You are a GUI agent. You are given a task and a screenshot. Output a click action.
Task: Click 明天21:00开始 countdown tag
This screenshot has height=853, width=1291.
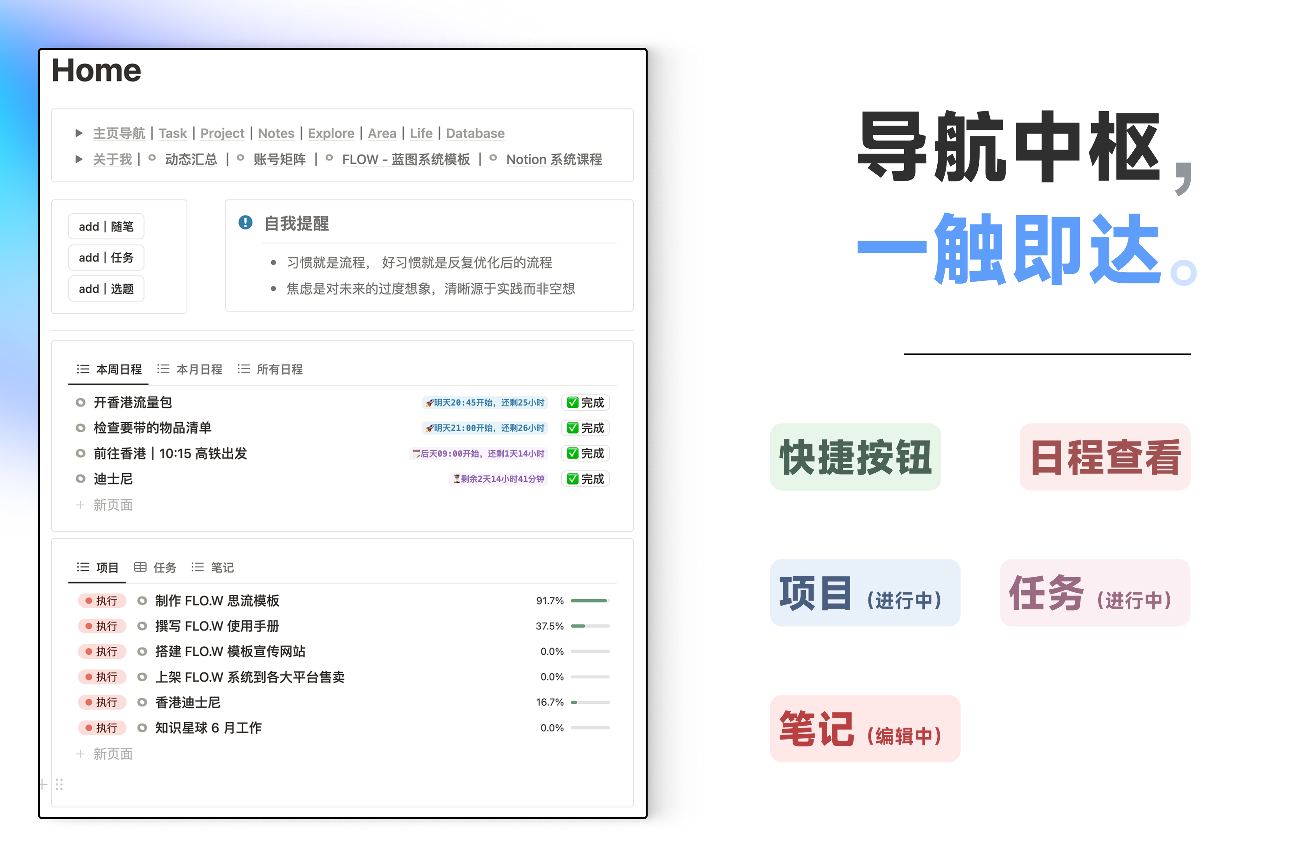[x=485, y=428]
